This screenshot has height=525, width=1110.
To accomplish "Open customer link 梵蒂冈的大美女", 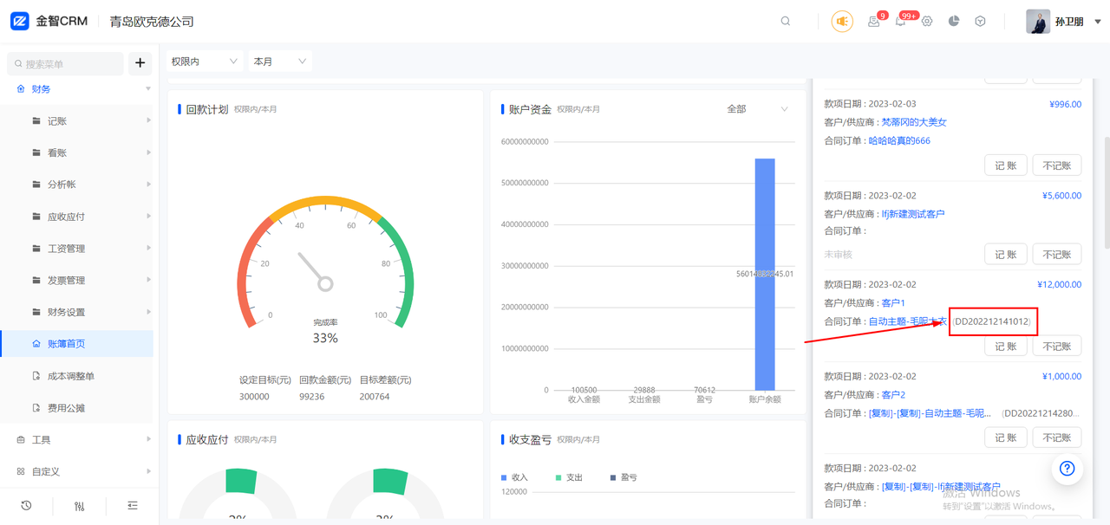I will (914, 123).
